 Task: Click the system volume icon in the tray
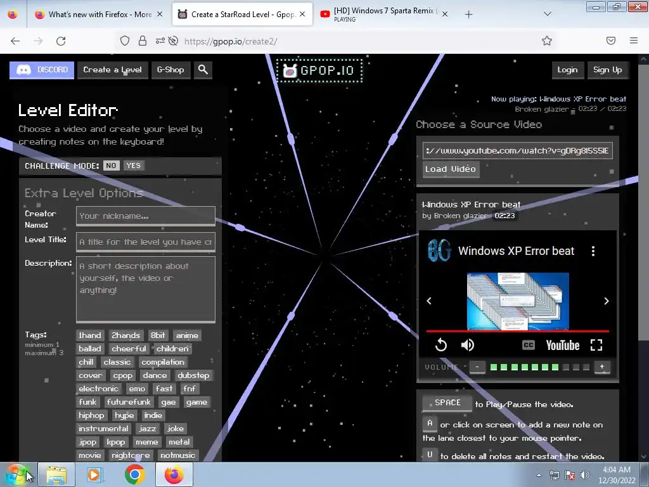pyautogui.click(x=585, y=475)
